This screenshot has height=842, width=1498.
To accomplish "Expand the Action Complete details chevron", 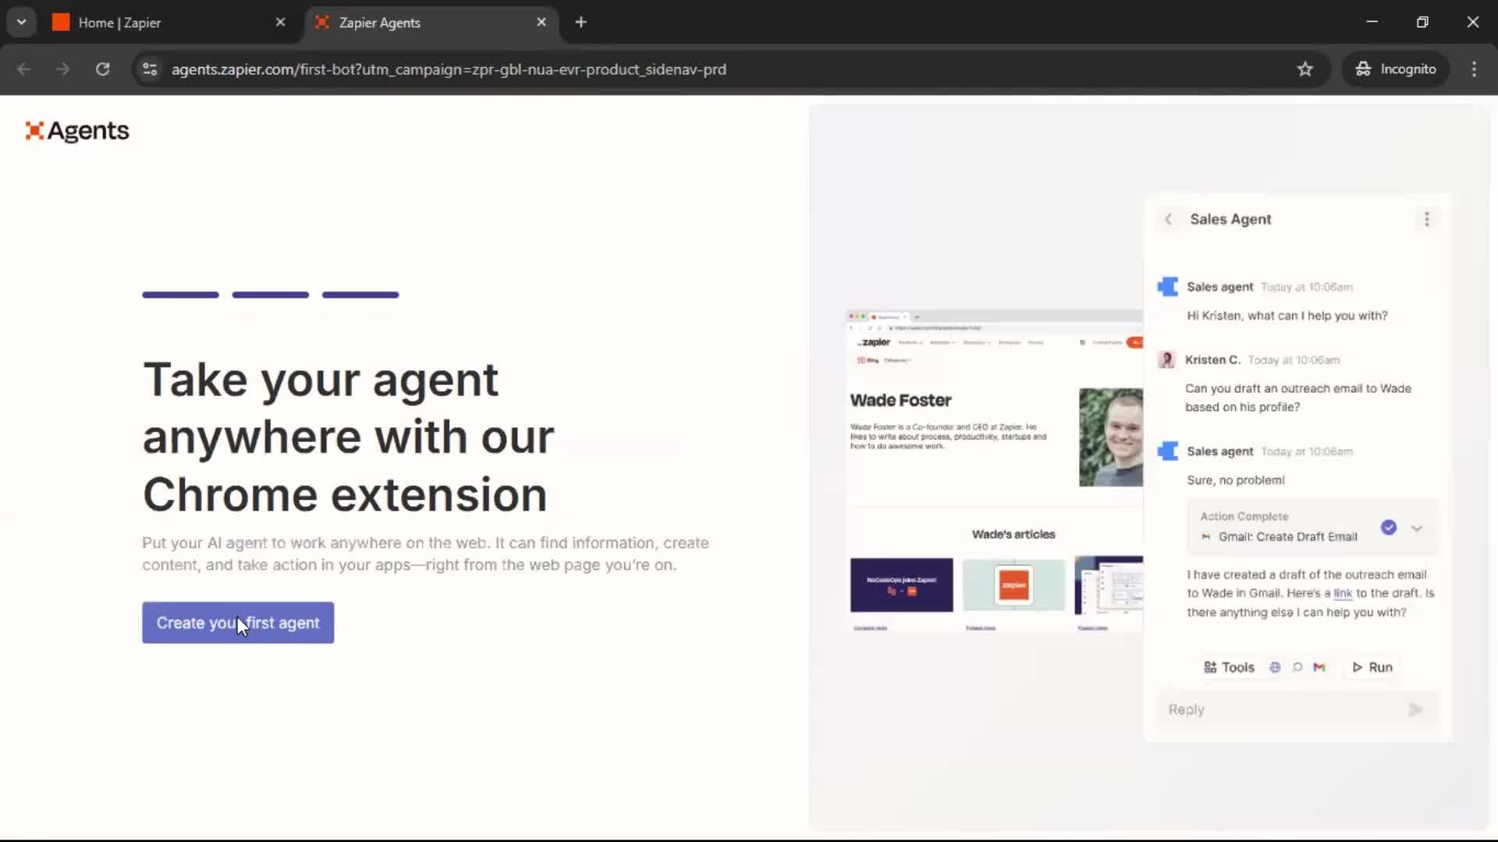I will point(1417,528).
